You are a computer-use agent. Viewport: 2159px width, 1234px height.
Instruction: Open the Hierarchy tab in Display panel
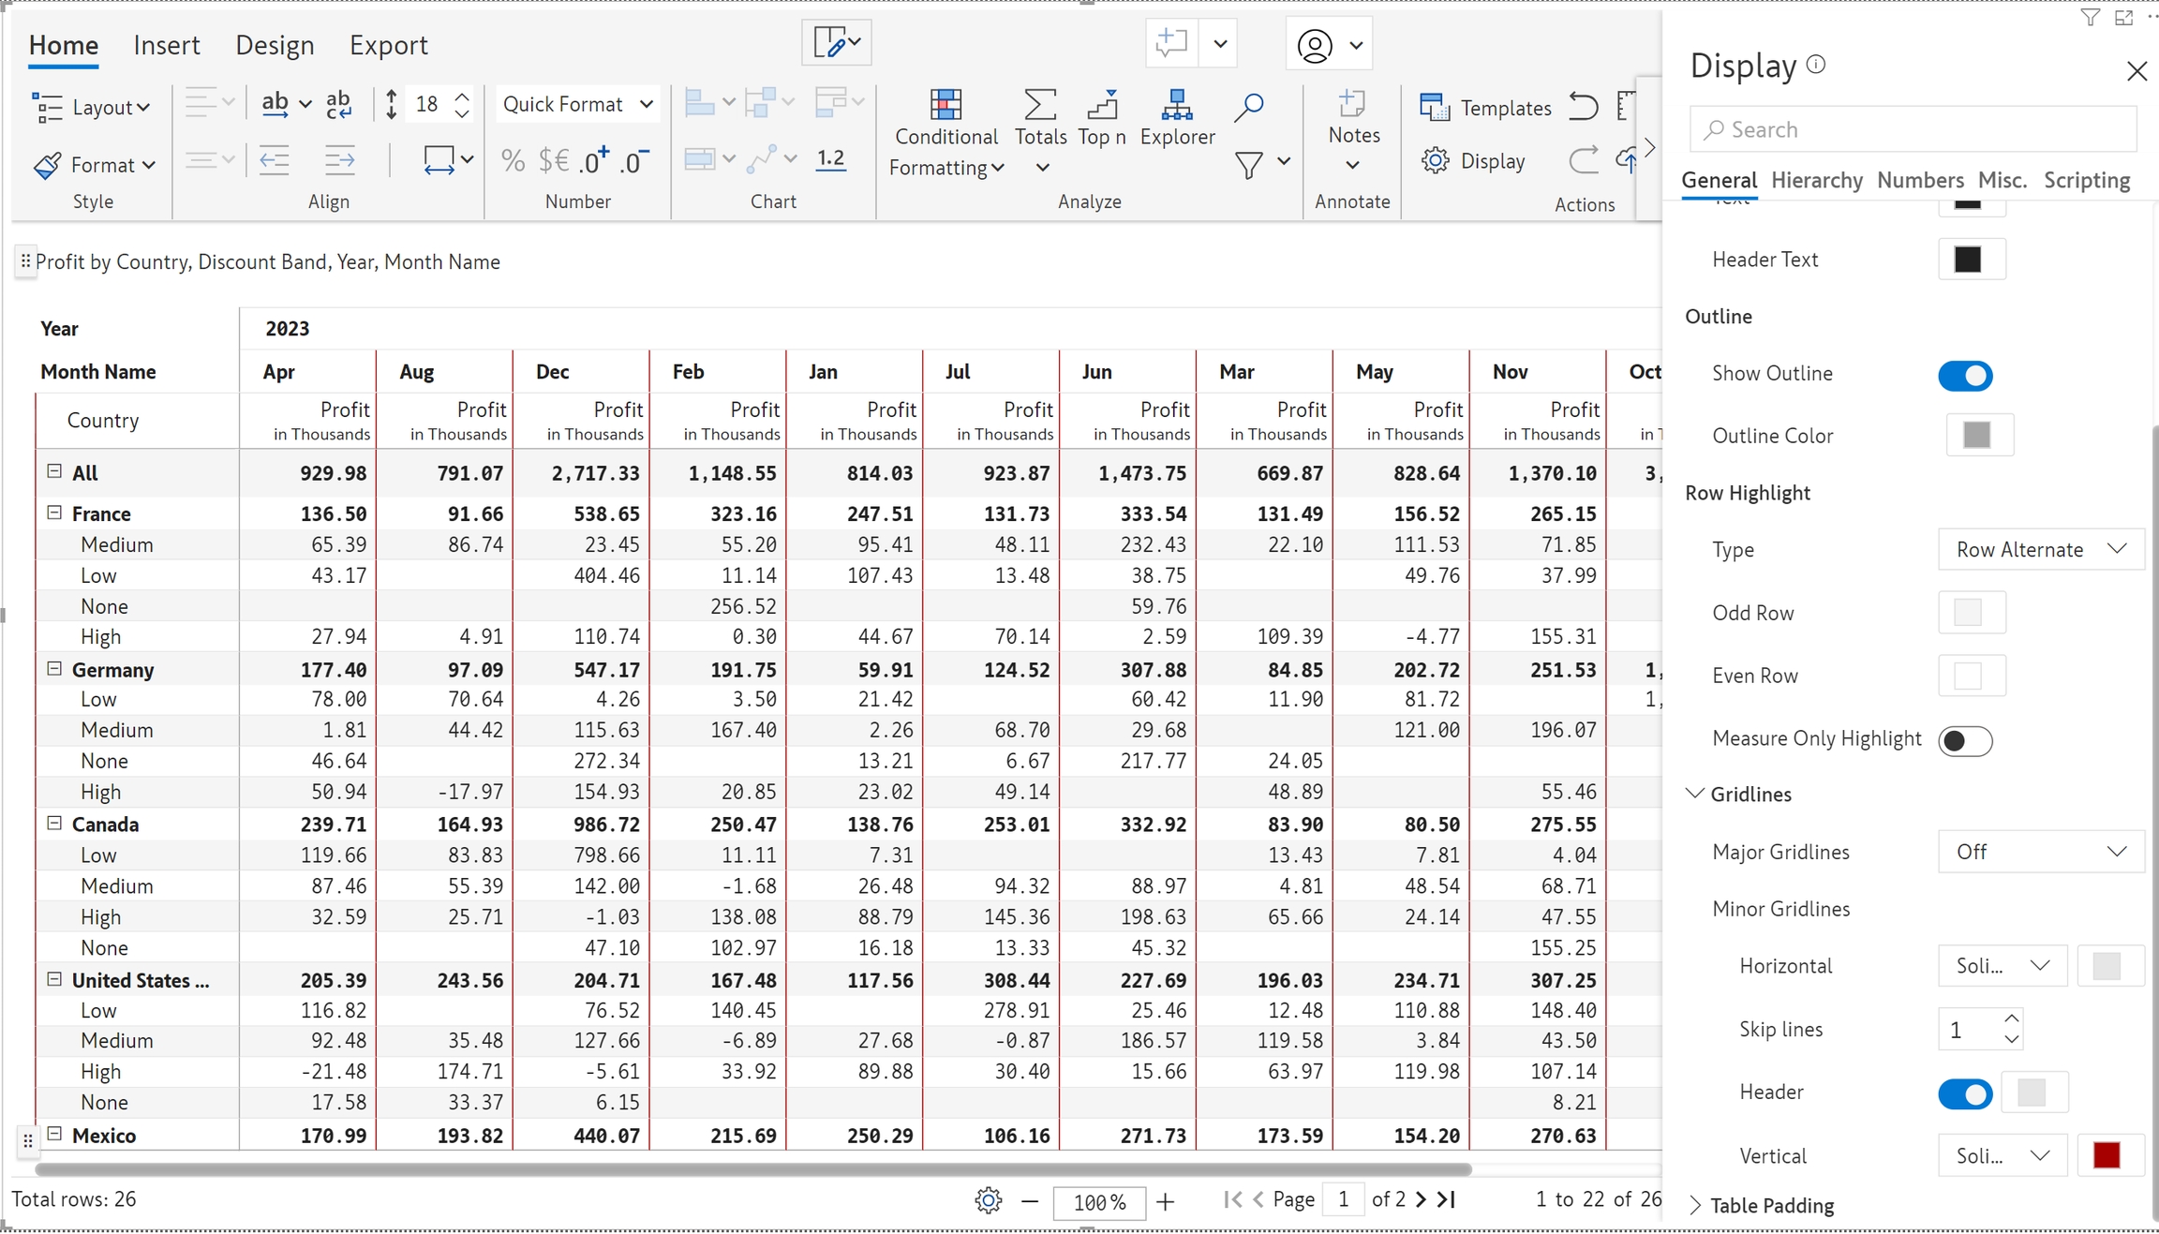[1816, 180]
